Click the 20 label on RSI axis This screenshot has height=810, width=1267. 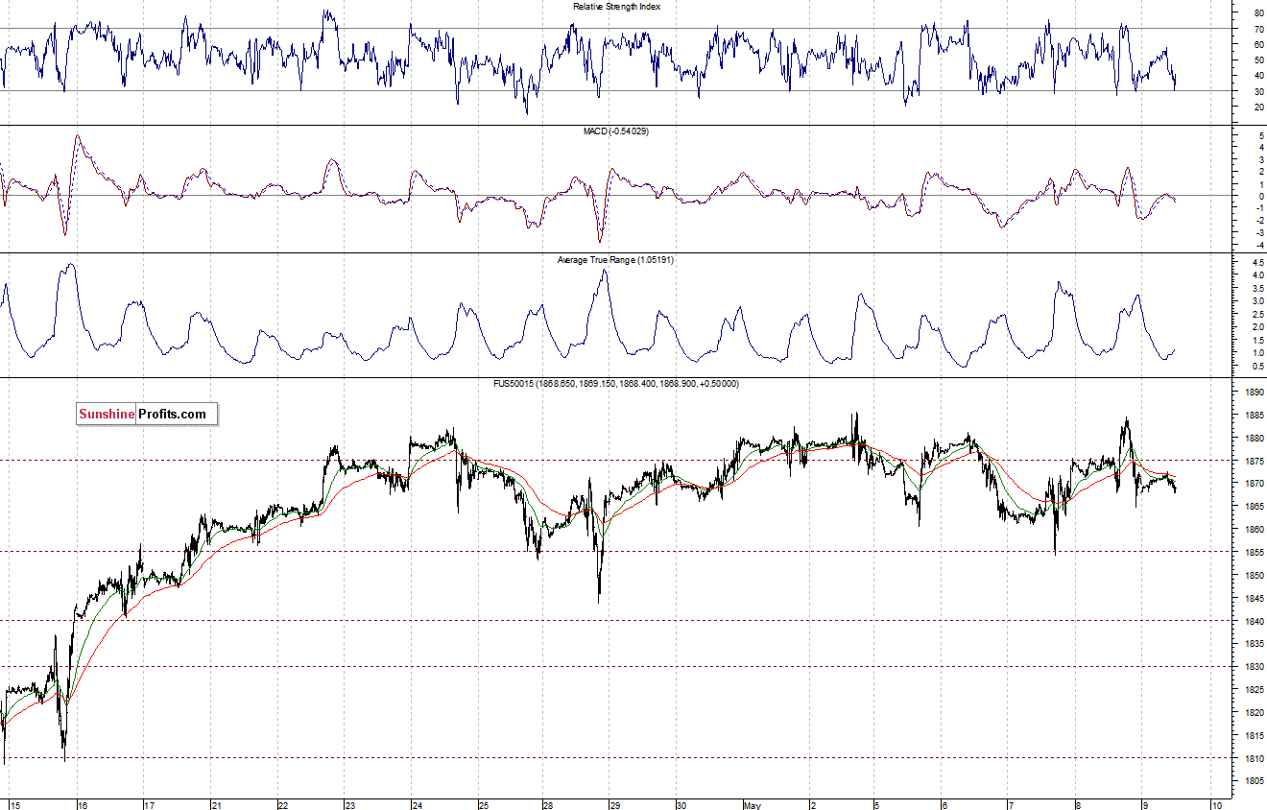1257,107
